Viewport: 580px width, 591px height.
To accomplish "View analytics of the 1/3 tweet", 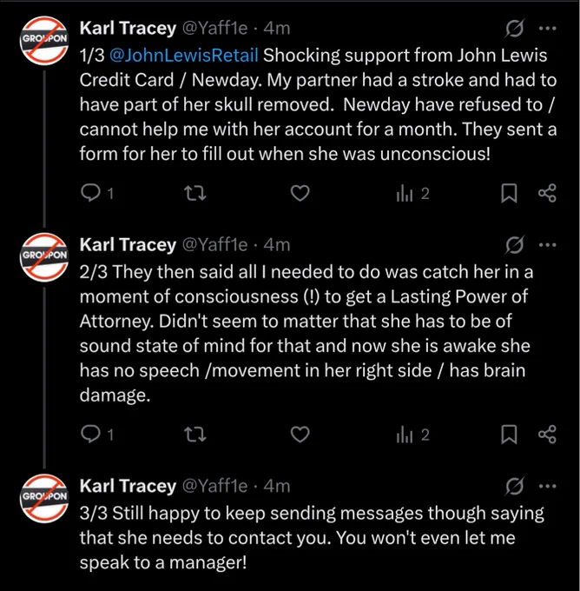I will coord(405,193).
